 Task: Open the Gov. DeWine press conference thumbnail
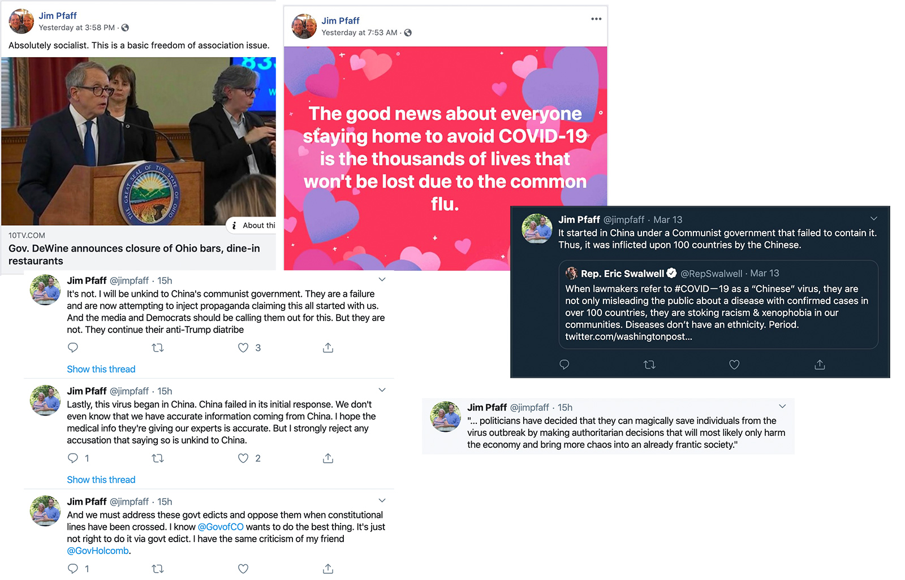(139, 141)
